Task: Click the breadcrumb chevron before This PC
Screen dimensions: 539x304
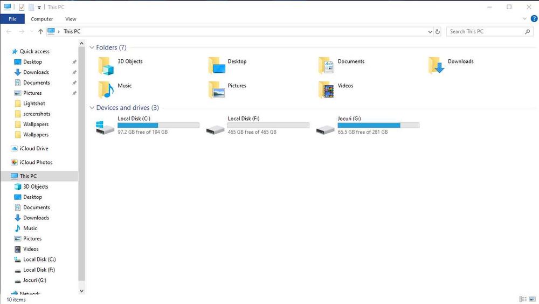Action: click(58, 32)
